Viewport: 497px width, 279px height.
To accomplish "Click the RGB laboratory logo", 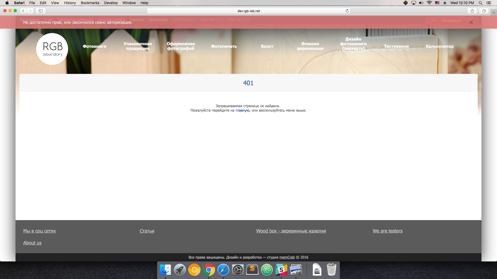I will 52,49.
